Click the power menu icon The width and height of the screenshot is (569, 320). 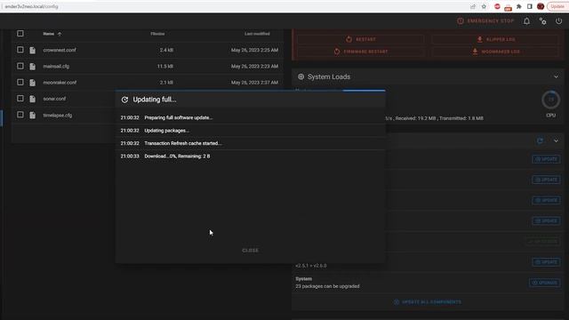[x=559, y=21]
